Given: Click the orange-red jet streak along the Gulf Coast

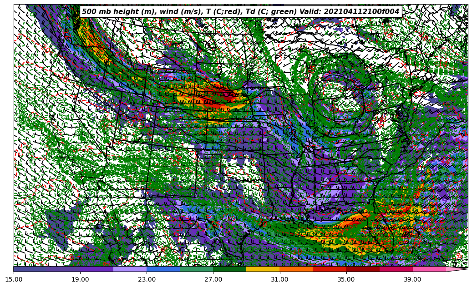Looking at the screenshot, I should (x=353, y=223).
